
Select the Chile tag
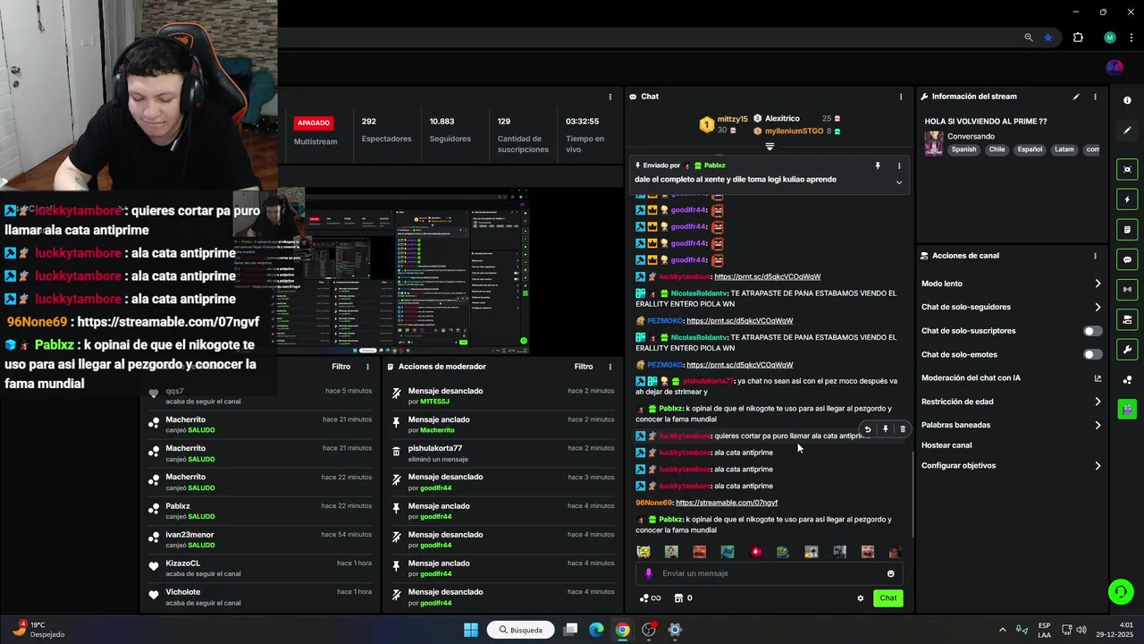[997, 149]
